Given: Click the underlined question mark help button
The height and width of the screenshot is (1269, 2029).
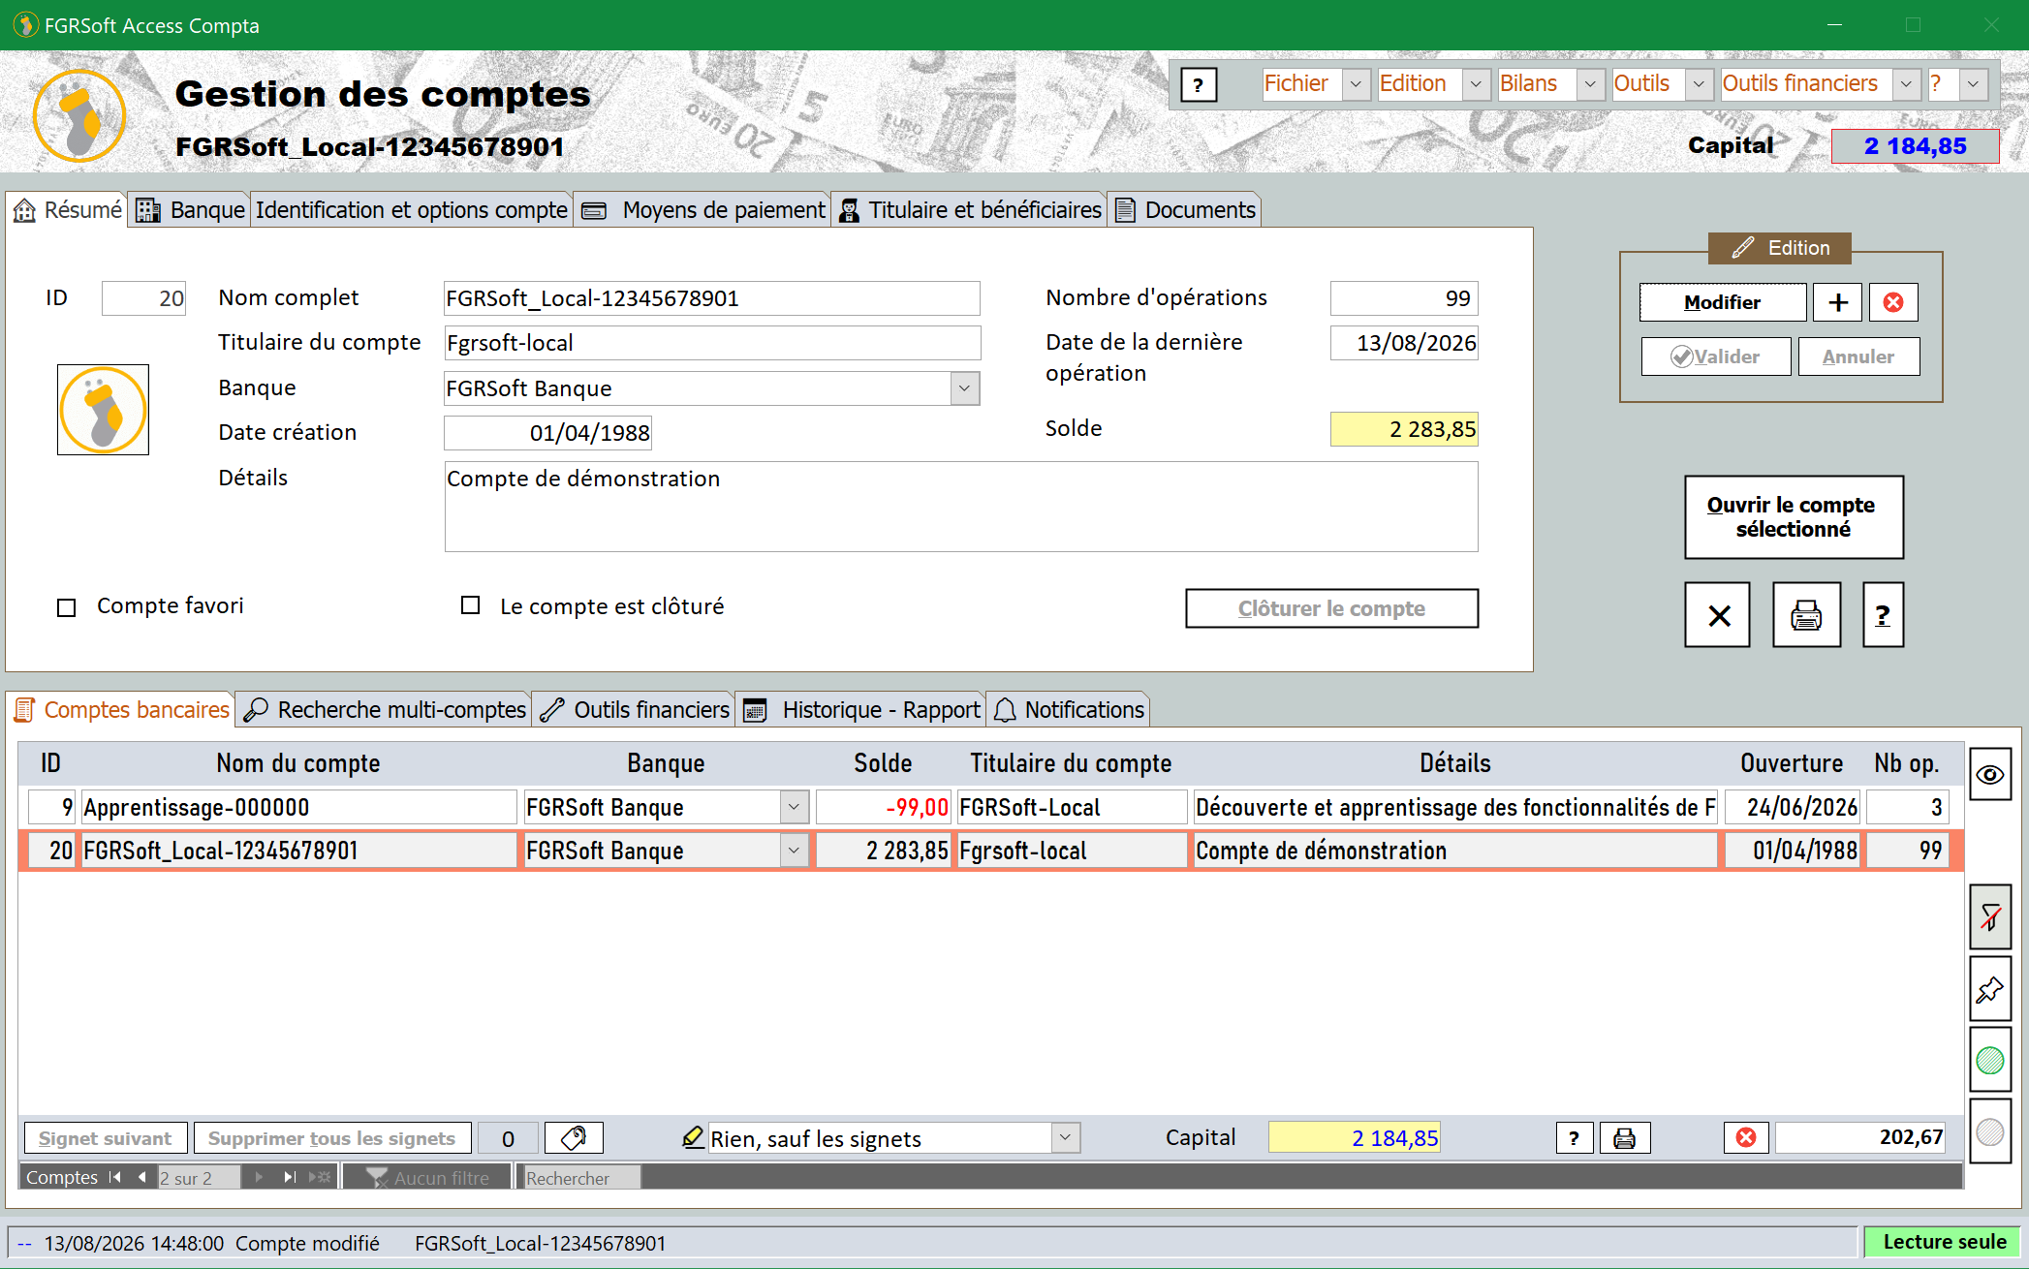Looking at the screenshot, I should (1883, 615).
